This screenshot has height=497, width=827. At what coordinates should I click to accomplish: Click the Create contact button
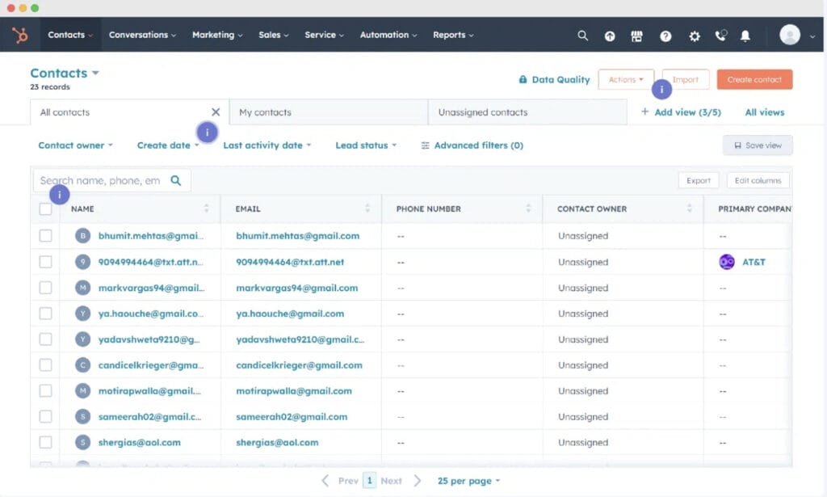point(754,80)
